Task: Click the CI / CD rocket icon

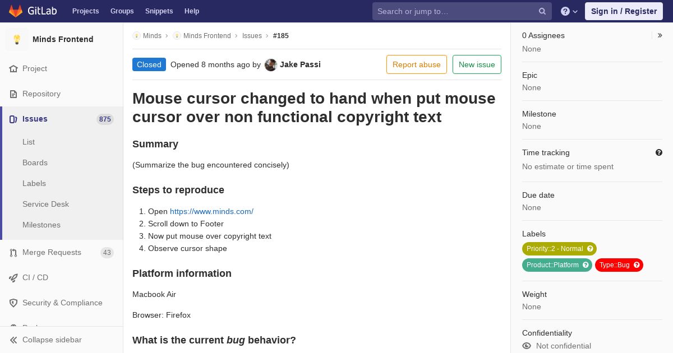Action: [13, 277]
